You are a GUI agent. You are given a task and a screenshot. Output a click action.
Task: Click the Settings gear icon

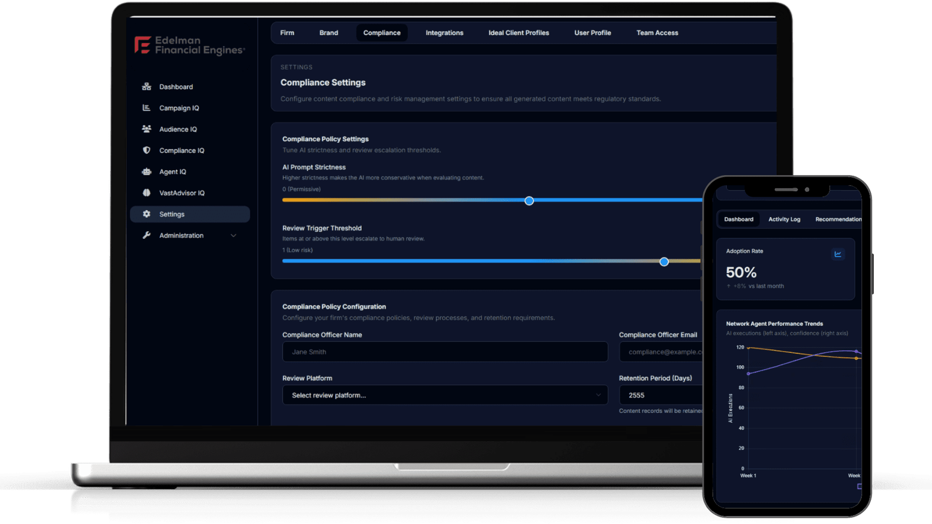146,214
